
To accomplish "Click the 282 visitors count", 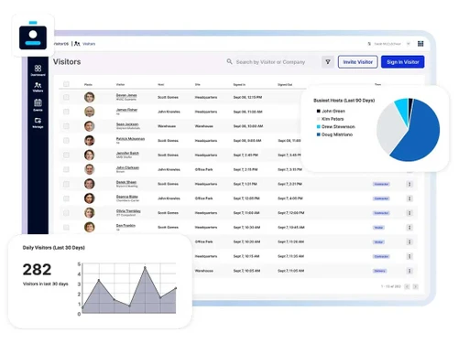I will 37,270.
